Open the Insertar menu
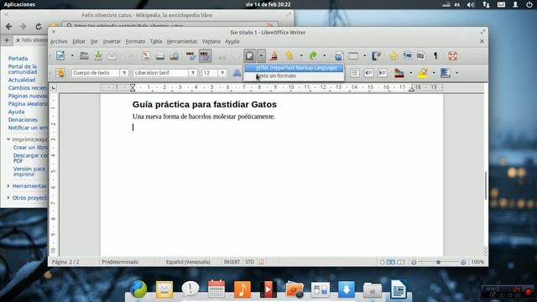 pyautogui.click(x=112, y=41)
